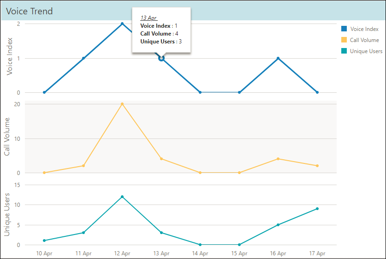Click the 17 Apr Voice Index data point

click(x=317, y=92)
